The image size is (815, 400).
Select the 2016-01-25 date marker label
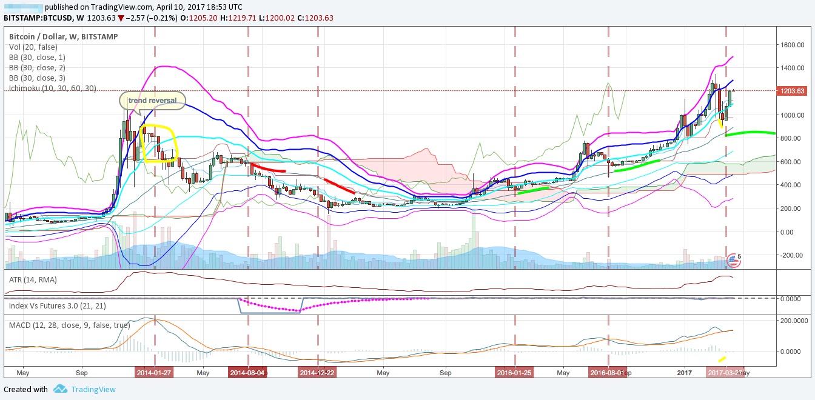tap(514, 373)
